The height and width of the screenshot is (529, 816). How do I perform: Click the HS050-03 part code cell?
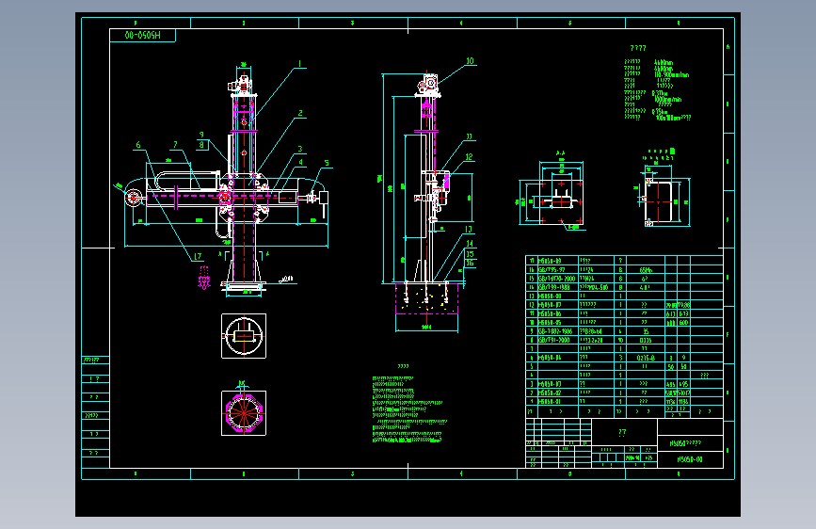pyautogui.click(x=557, y=384)
